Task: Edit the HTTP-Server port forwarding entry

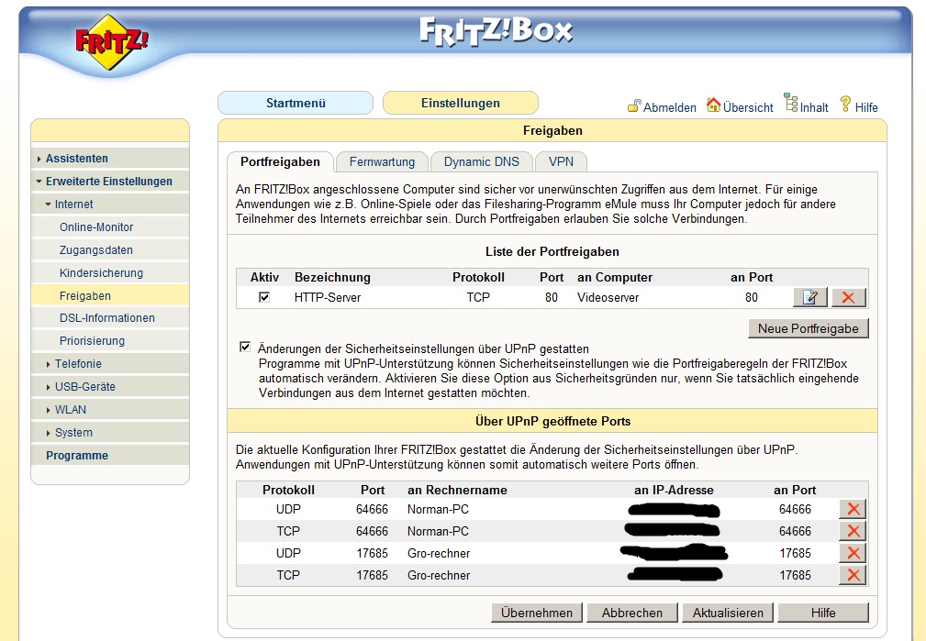Action: coord(809,297)
